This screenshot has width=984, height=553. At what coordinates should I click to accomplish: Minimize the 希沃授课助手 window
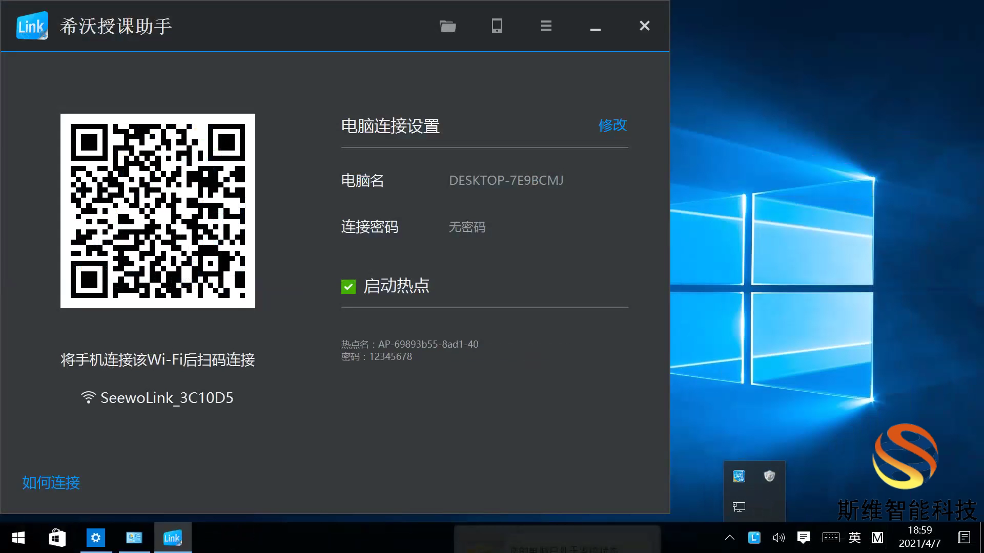[595, 30]
